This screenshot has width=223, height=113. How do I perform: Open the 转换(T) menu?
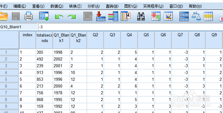(75, 6)
